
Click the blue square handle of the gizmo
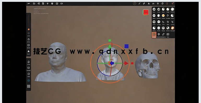pos(126,46)
